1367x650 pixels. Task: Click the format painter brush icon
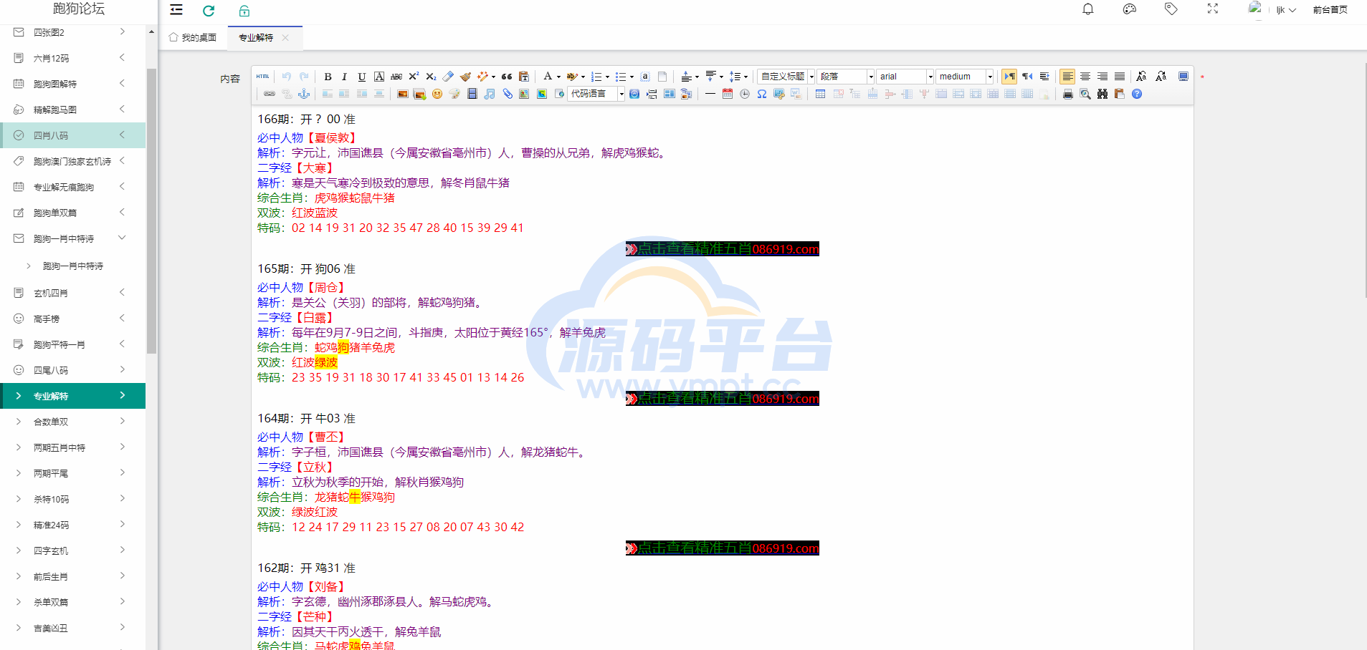coord(465,77)
